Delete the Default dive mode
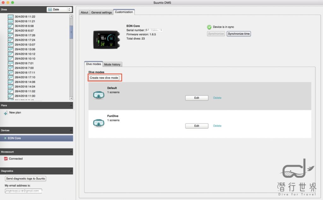Viewport: 323px width, 200px height. point(217,98)
